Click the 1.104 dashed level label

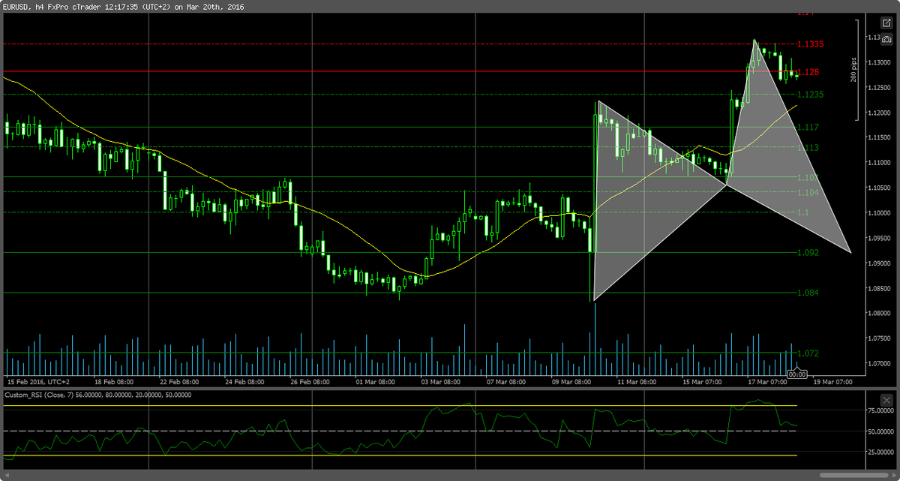tap(807, 193)
